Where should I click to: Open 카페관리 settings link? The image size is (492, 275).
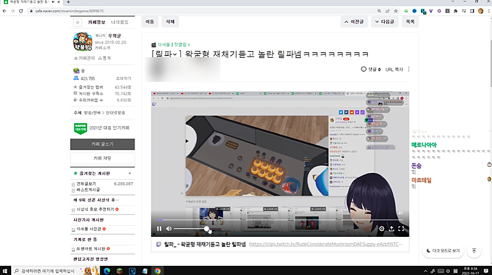84,58
